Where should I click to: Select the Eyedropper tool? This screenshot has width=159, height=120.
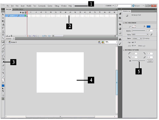pos(3,62)
